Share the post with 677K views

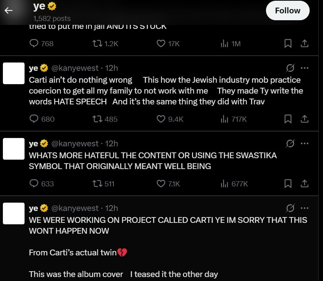pyautogui.click(x=305, y=183)
